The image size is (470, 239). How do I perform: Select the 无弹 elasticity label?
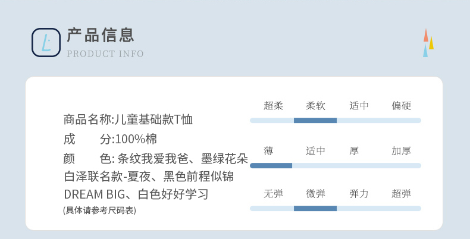click(x=273, y=194)
